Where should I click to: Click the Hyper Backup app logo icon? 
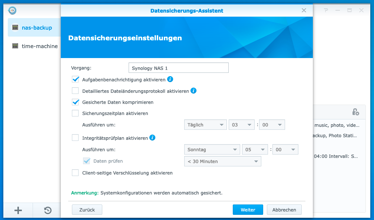pyautogui.click(x=12, y=10)
